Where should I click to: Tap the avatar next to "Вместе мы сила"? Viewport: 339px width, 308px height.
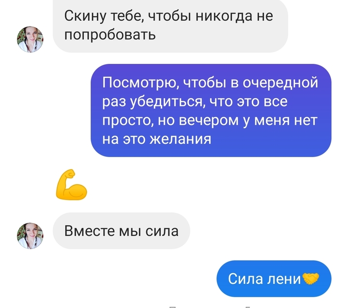click(x=30, y=235)
